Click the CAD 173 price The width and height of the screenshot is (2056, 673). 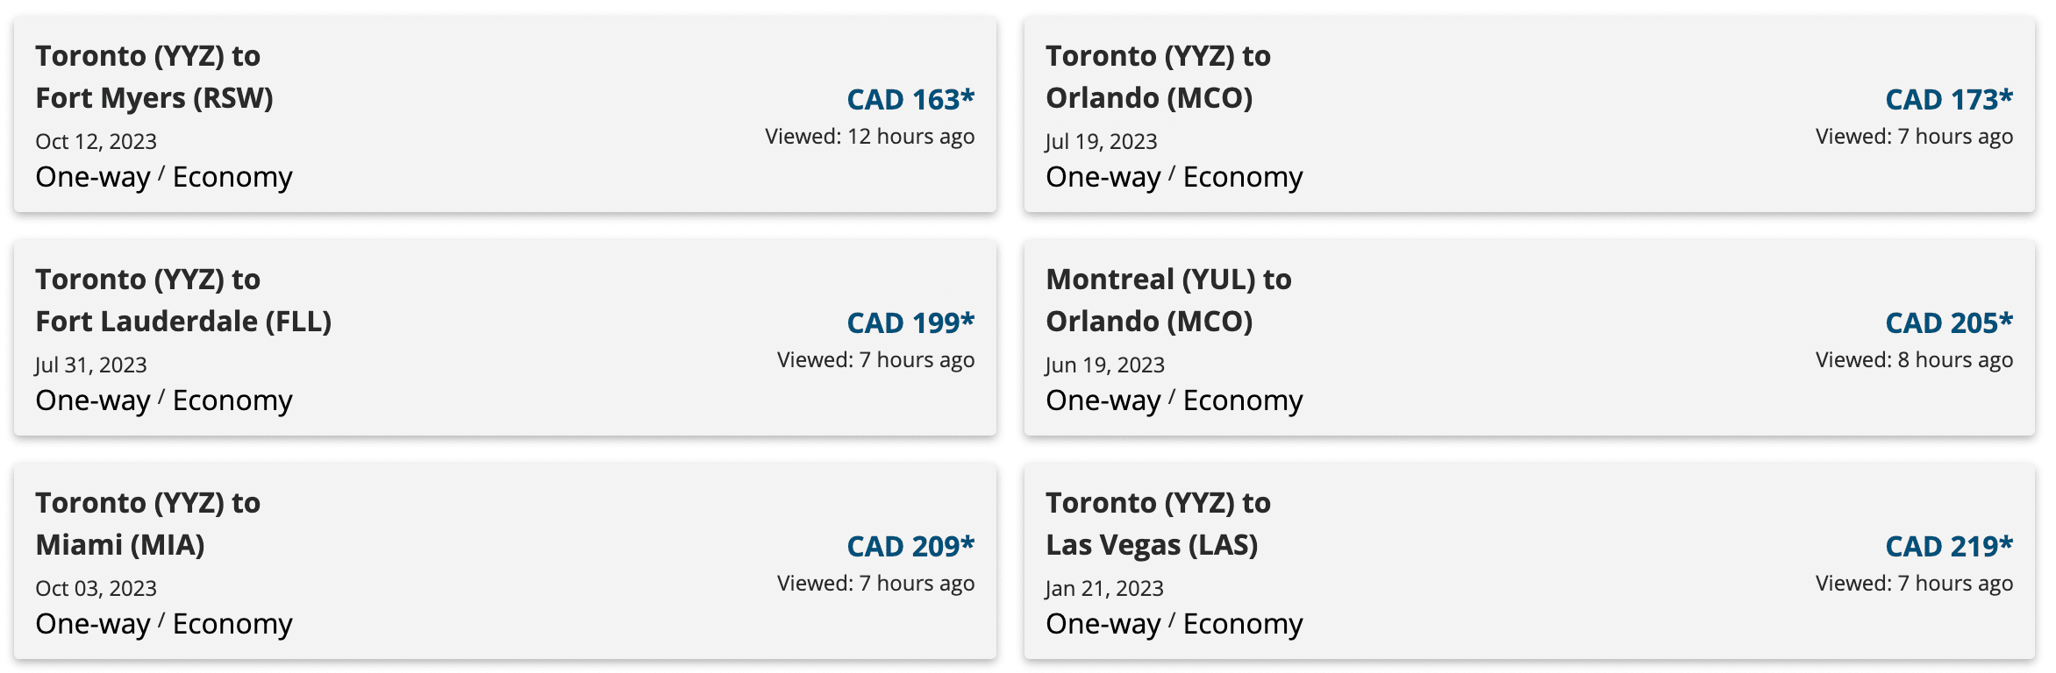(1948, 100)
